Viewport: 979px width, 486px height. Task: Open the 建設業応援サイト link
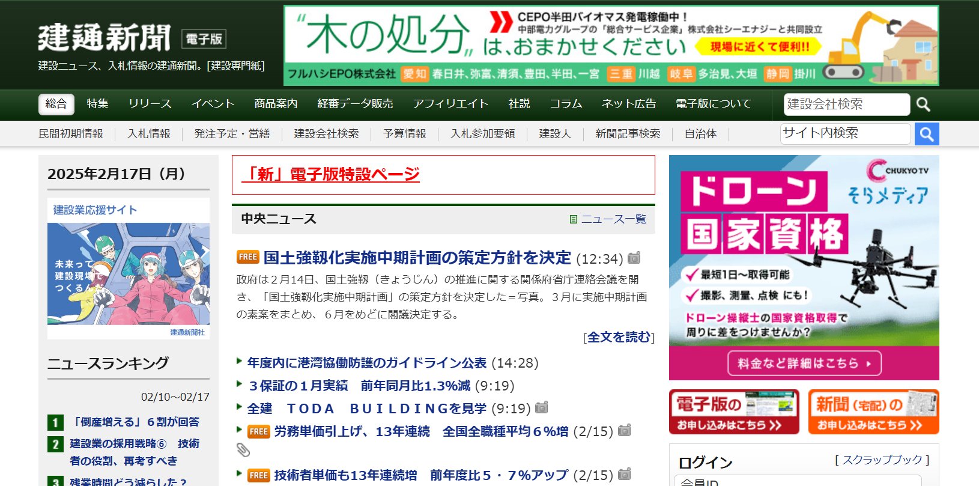pos(95,210)
